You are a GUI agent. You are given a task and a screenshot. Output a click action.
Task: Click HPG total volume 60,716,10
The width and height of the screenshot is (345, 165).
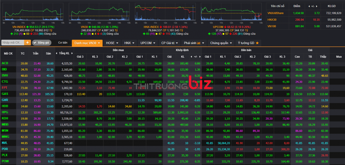click(67, 112)
